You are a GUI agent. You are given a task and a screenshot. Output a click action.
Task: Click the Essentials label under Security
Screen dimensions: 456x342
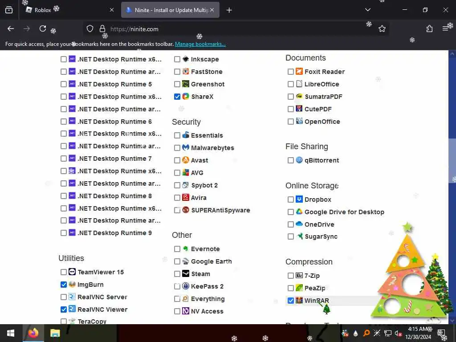coord(207,135)
